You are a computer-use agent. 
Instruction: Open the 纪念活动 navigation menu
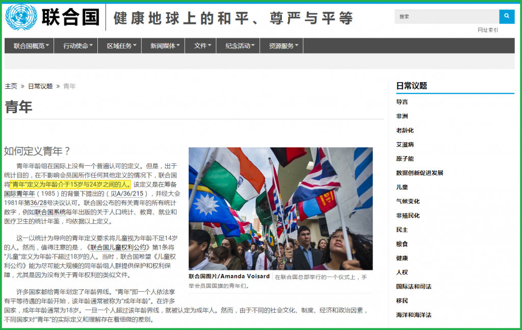(240, 46)
